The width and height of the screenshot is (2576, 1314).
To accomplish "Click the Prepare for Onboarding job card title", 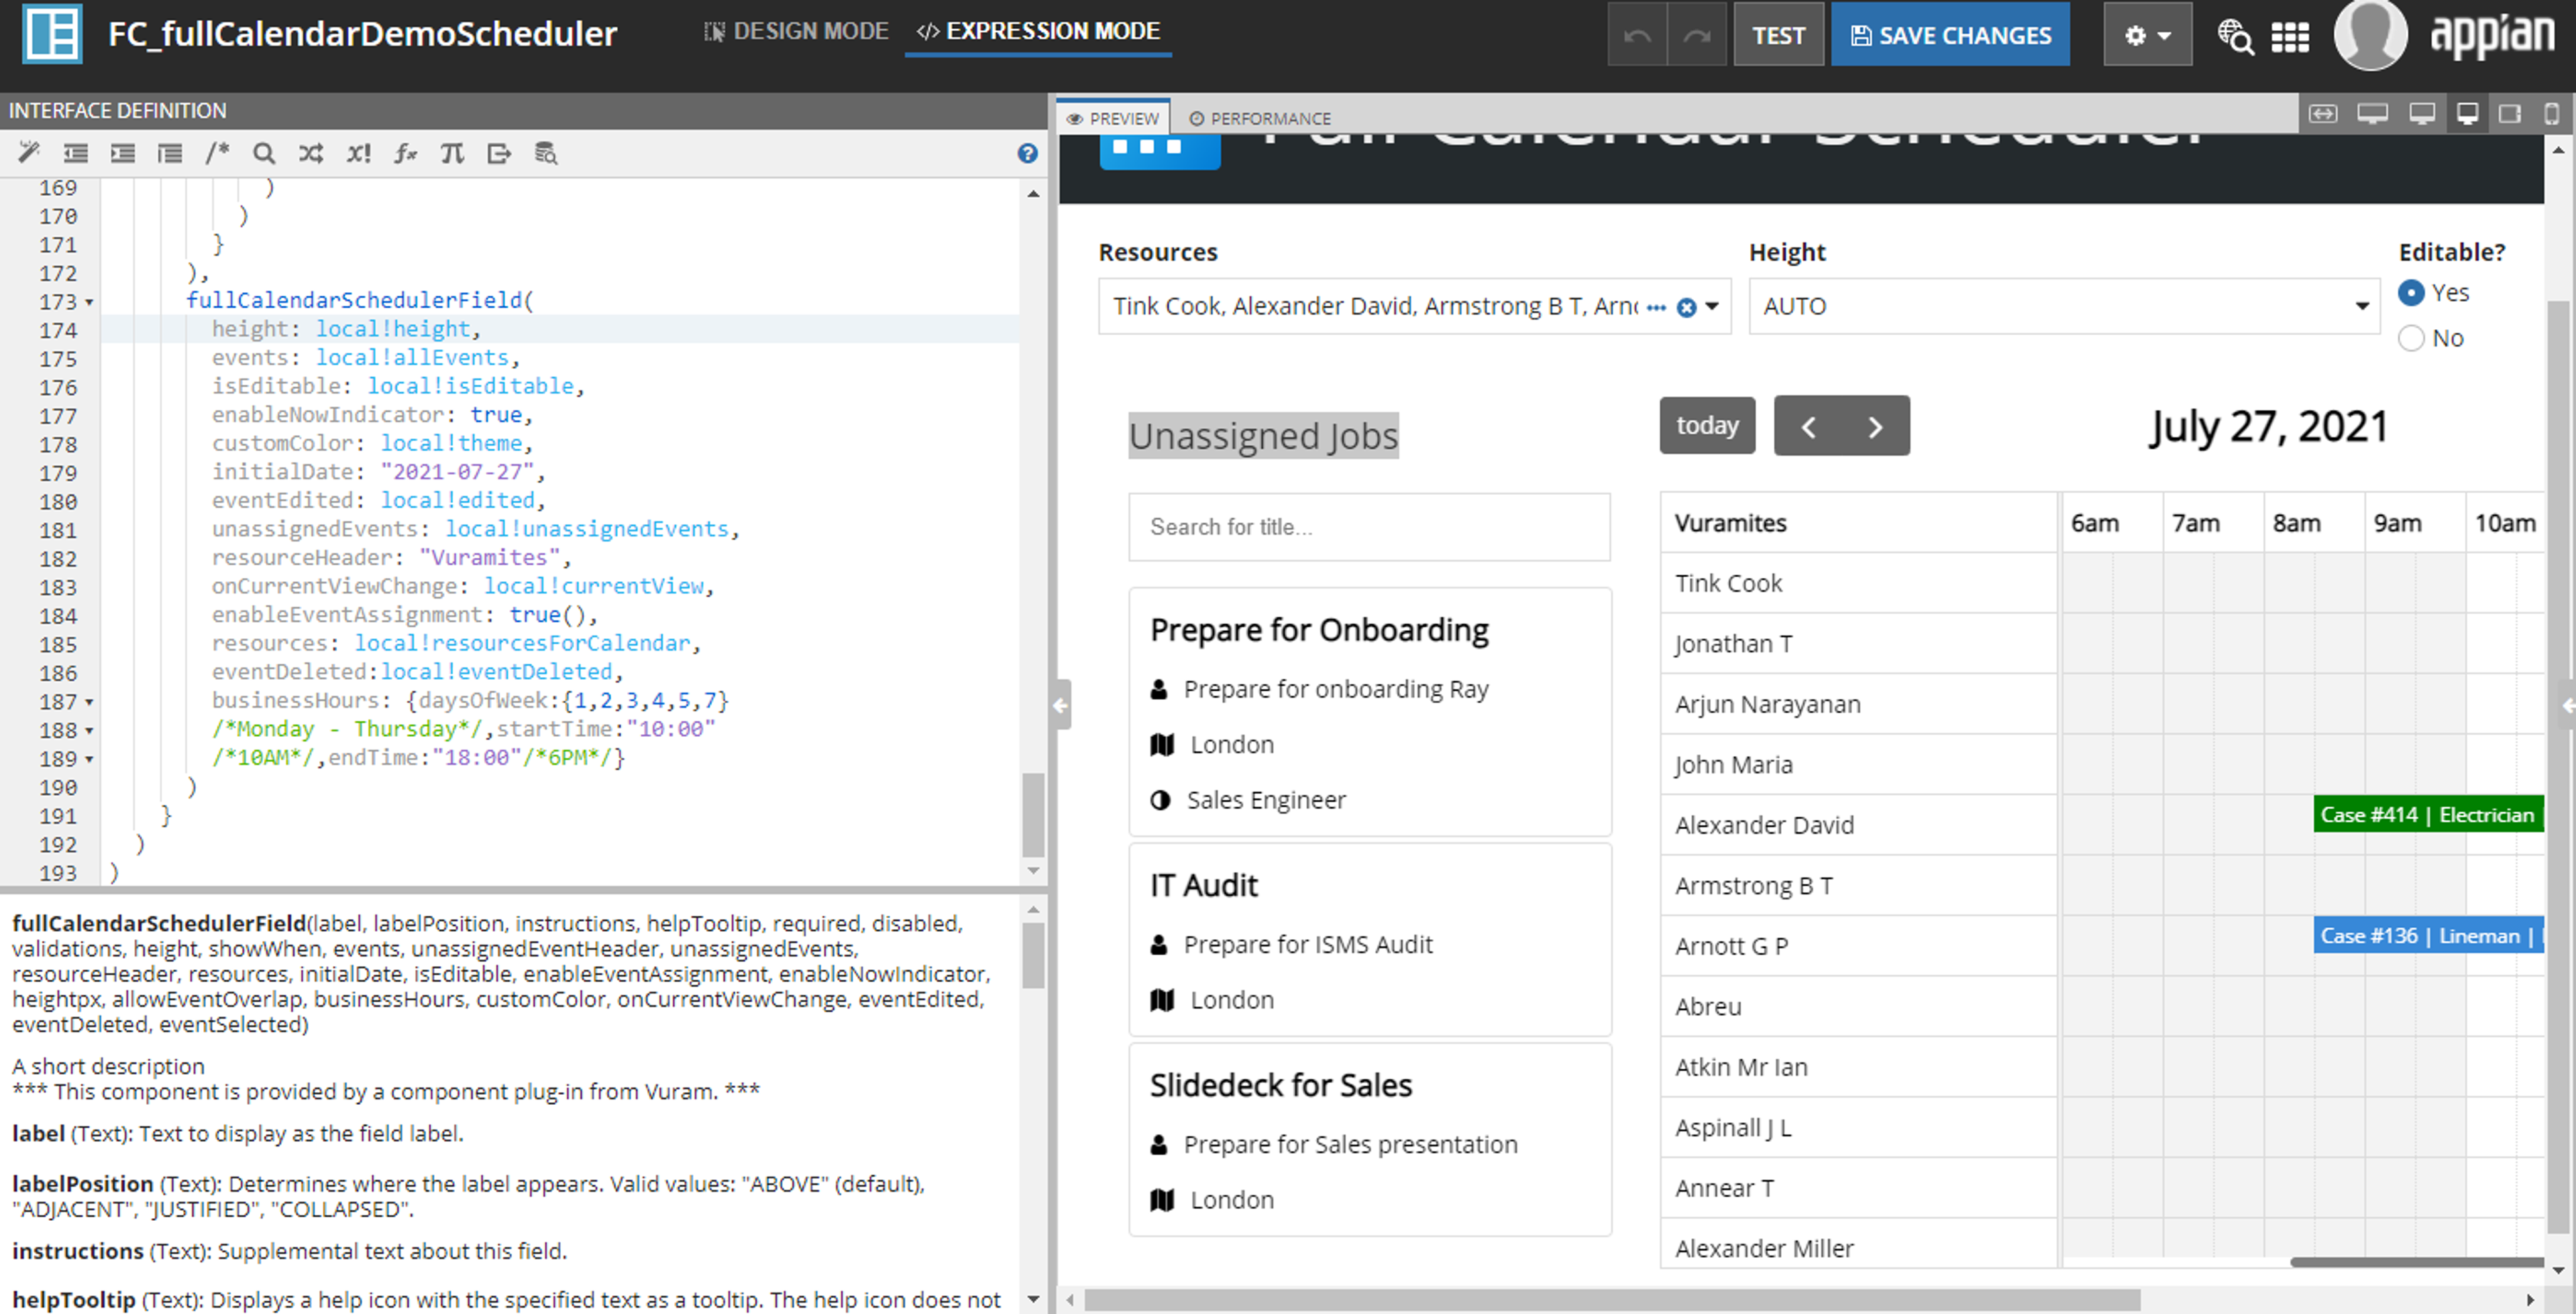I will (x=1319, y=631).
